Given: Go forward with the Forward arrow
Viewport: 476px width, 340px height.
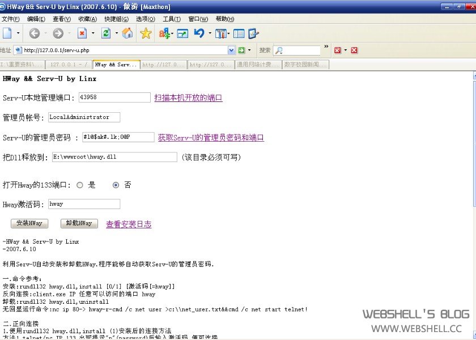Looking at the screenshot, I should [x=58, y=33].
